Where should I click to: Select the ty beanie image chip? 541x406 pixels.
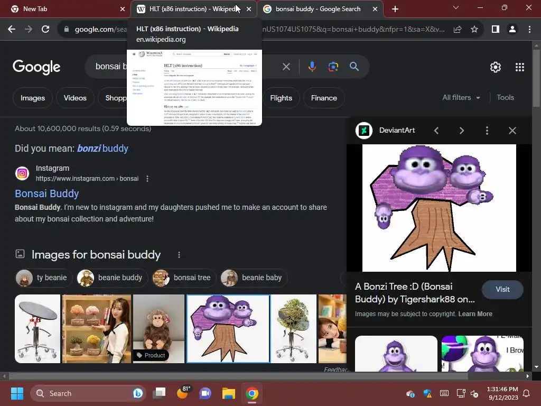(44, 278)
